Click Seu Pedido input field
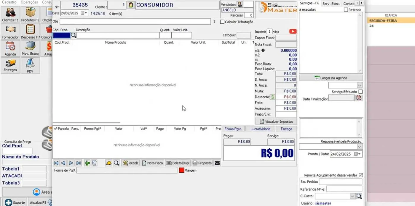The width and height of the screenshot is (415, 206). coord(341,182)
